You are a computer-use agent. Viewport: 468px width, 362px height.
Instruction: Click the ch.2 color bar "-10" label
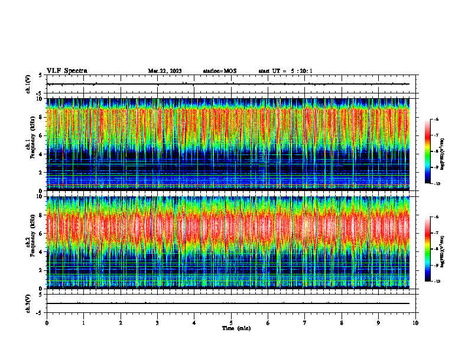tap(437, 282)
